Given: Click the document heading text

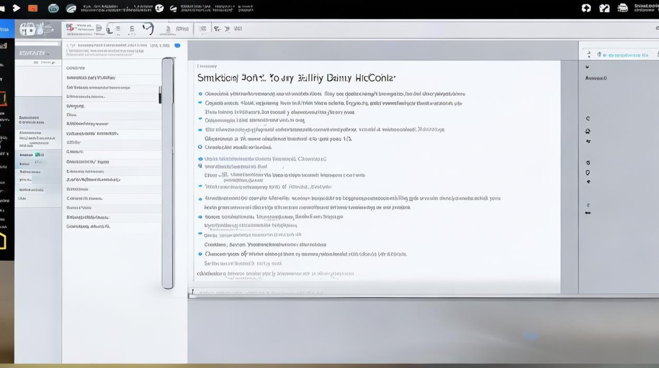Looking at the screenshot, I should click(296, 78).
